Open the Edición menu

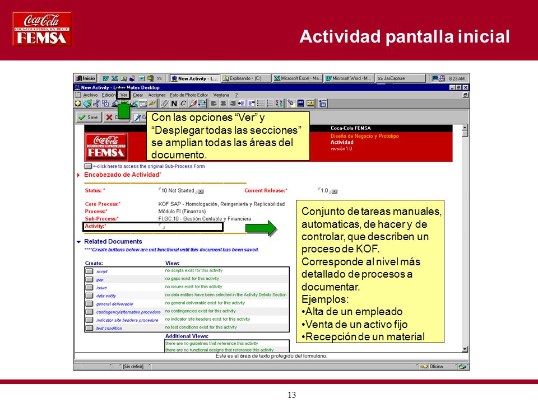[109, 95]
